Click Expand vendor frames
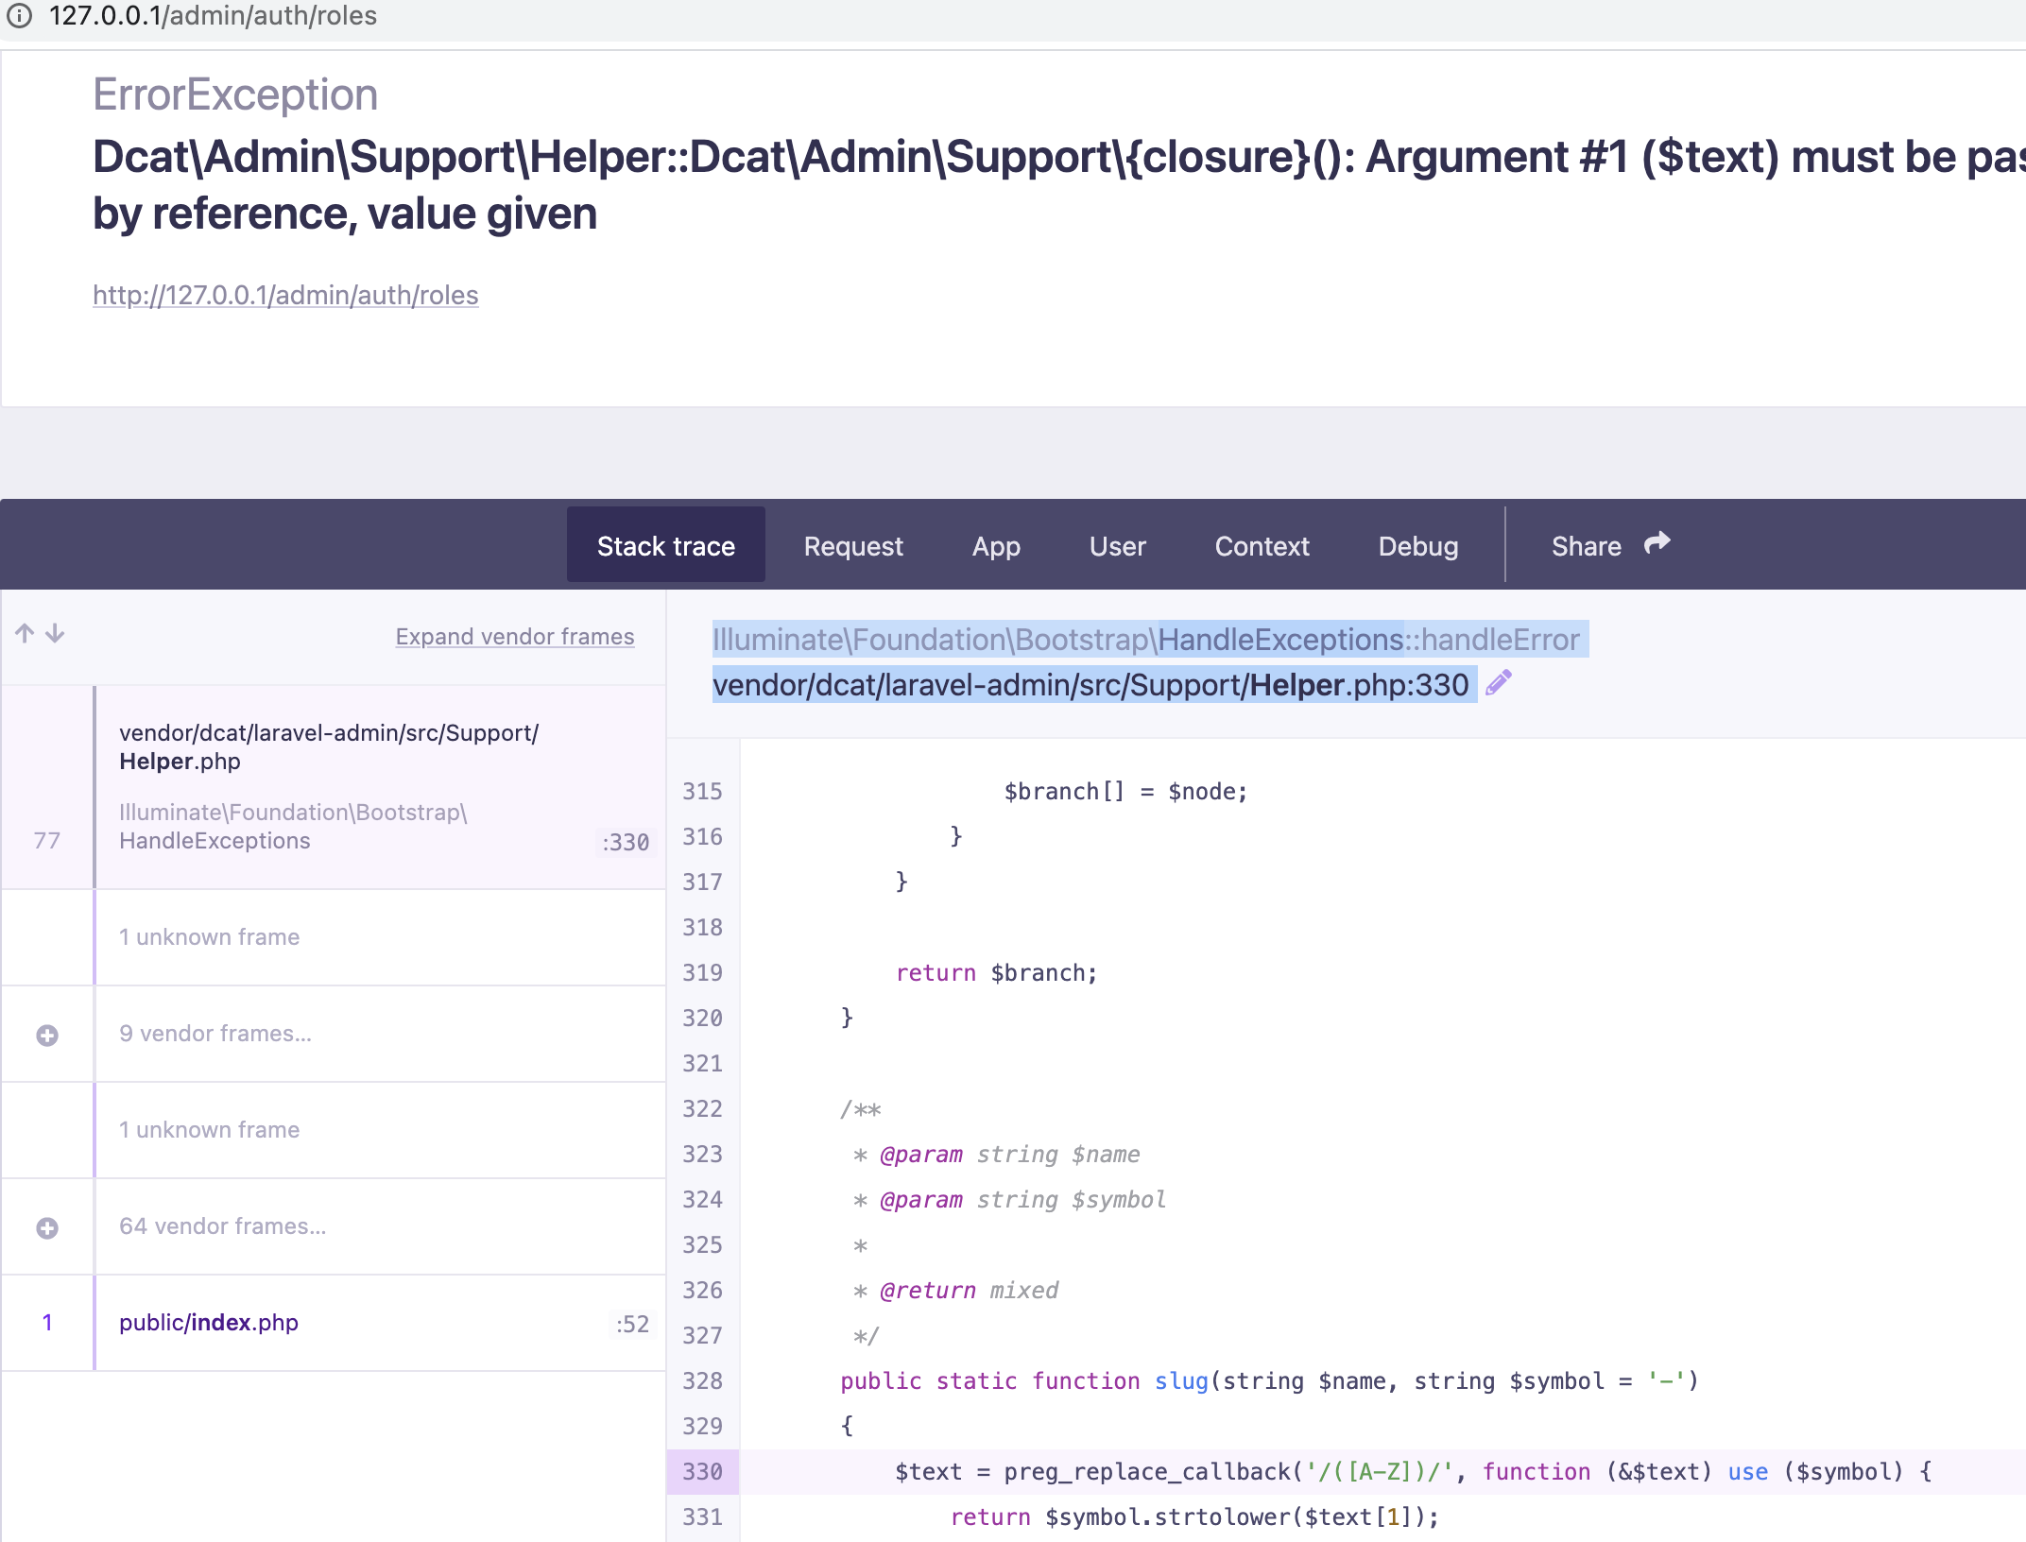Screen dimensions: 2026x1542 pos(514,636)
